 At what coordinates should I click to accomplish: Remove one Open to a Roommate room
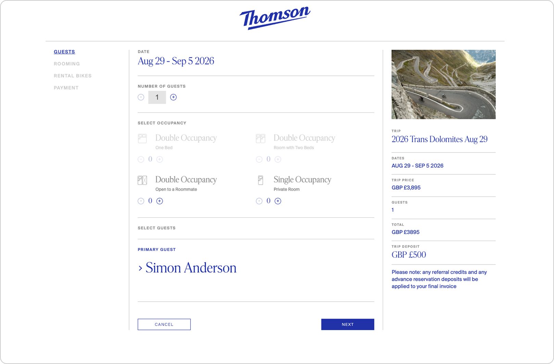click(x=141, y=201)
